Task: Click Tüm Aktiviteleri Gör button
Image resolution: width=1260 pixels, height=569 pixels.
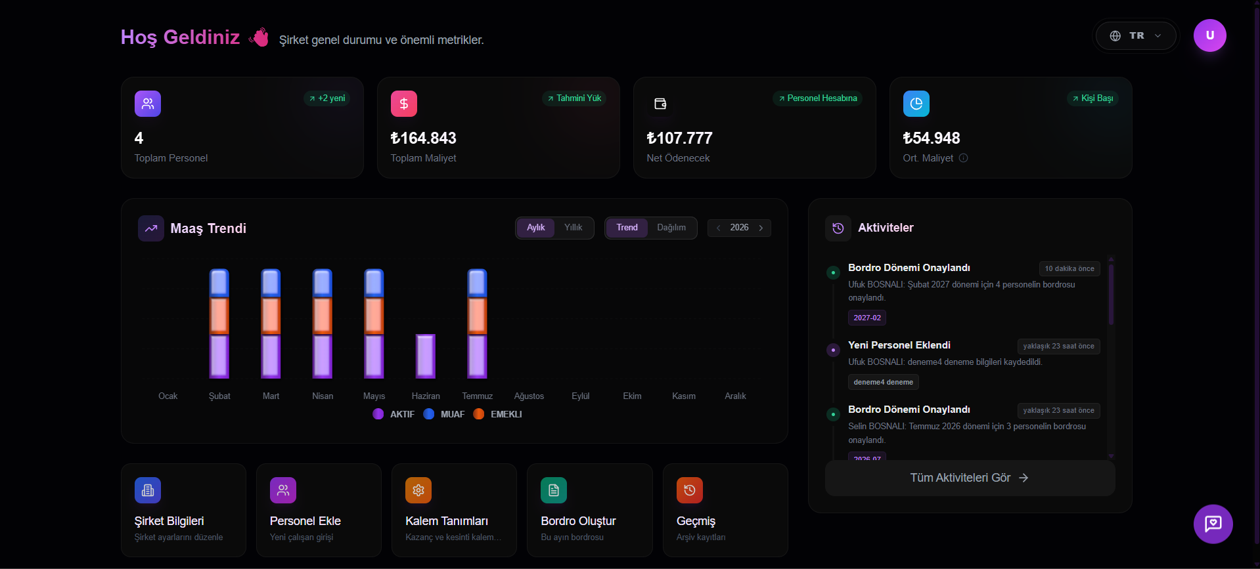Action: pyautogui.click(x=970, y=478)
